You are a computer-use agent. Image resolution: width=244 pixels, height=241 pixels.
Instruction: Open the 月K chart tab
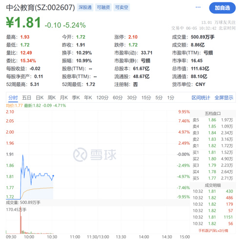coord(64,98)
